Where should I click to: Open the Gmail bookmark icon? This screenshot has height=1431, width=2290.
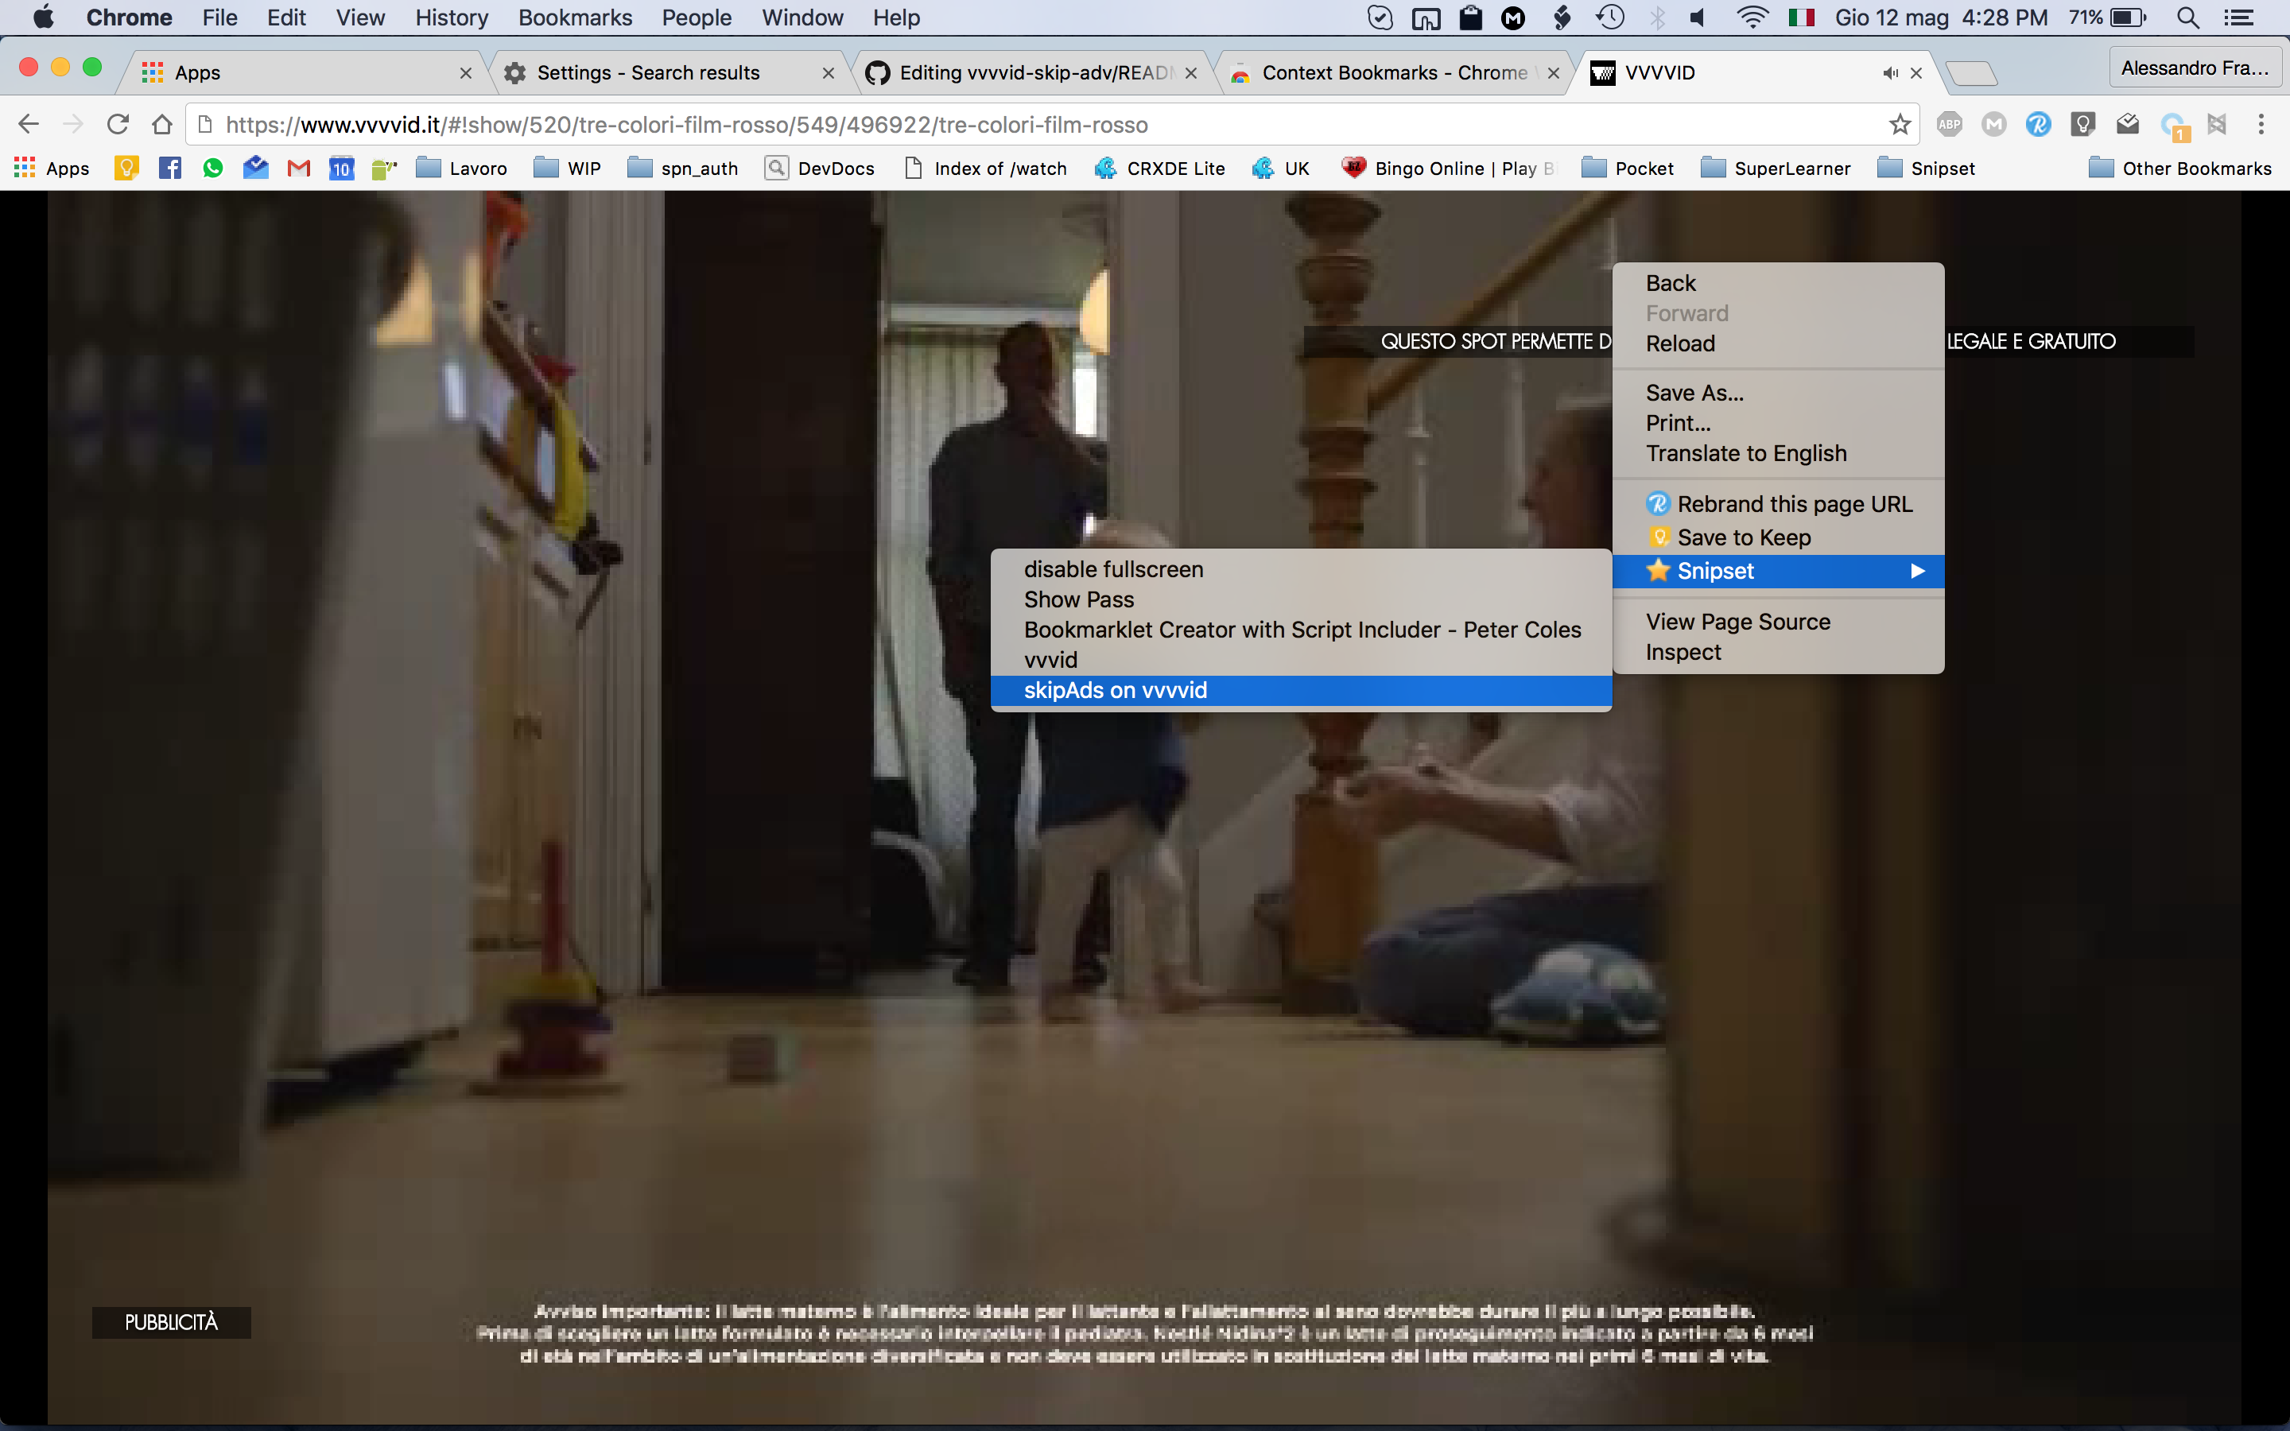pyautogui.click(x=298, y=169)
